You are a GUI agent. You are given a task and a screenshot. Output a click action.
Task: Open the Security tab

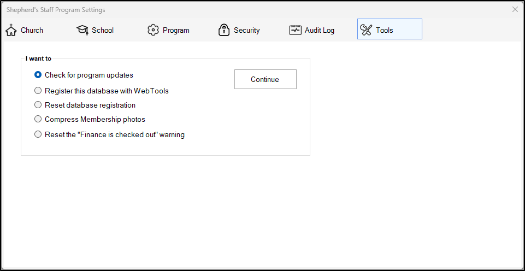pyautogui.click(x=246, y=30)
